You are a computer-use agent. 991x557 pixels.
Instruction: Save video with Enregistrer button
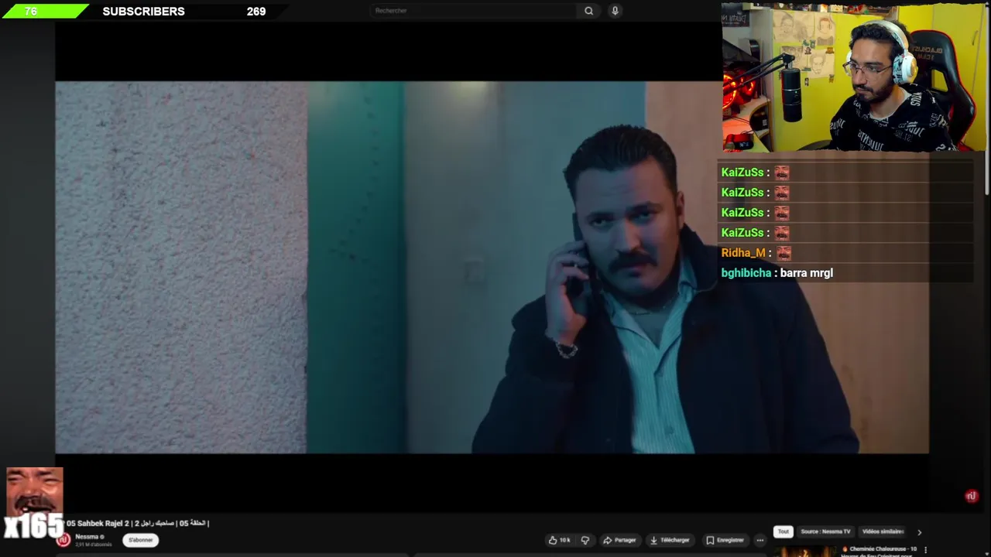click(725, 540)
